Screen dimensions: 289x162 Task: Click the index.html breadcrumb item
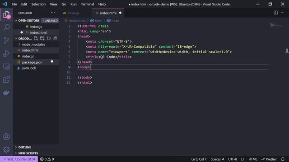(x=75, y=21)
